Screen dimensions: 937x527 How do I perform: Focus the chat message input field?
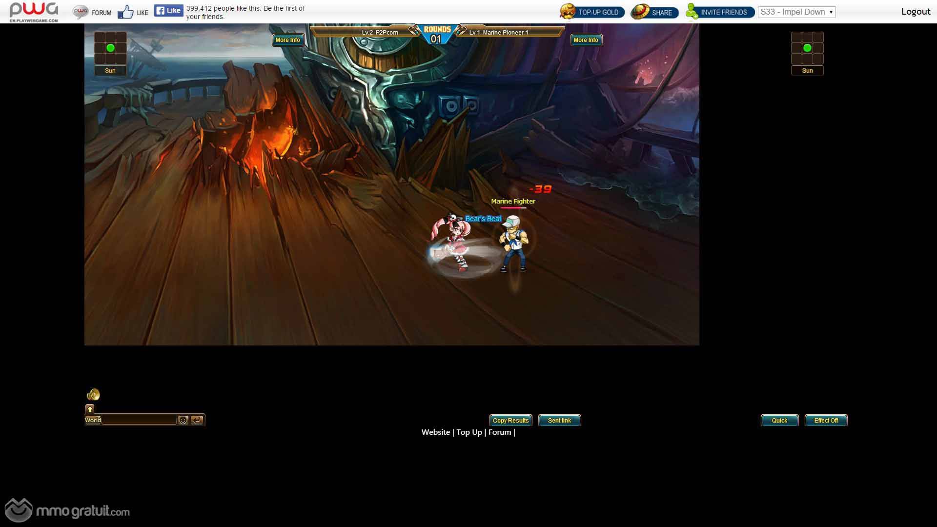pyautogui.click(x=139, y=420)
